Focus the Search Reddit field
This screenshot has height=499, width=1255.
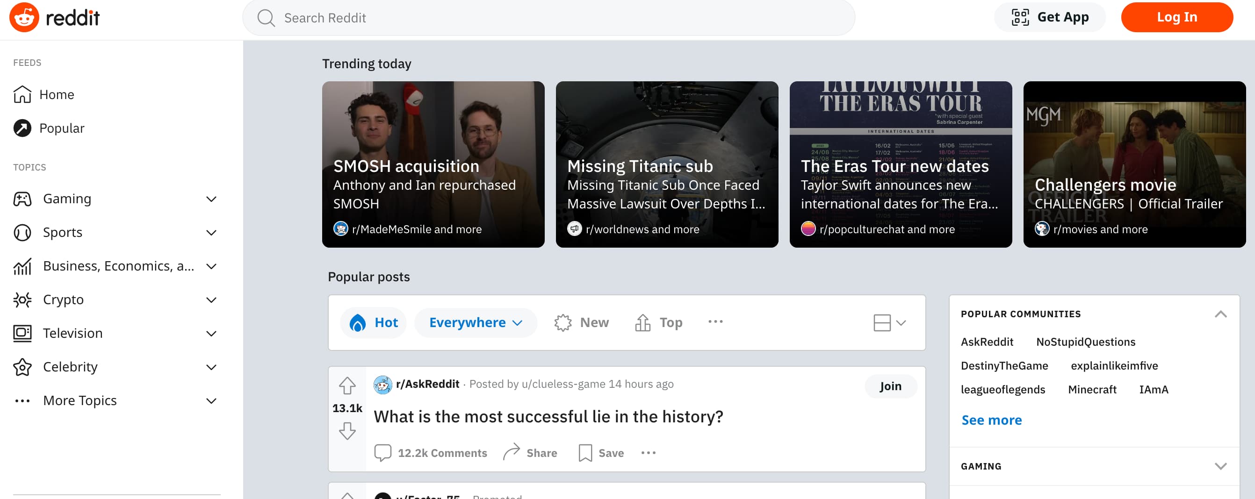(x=548, y=18)
